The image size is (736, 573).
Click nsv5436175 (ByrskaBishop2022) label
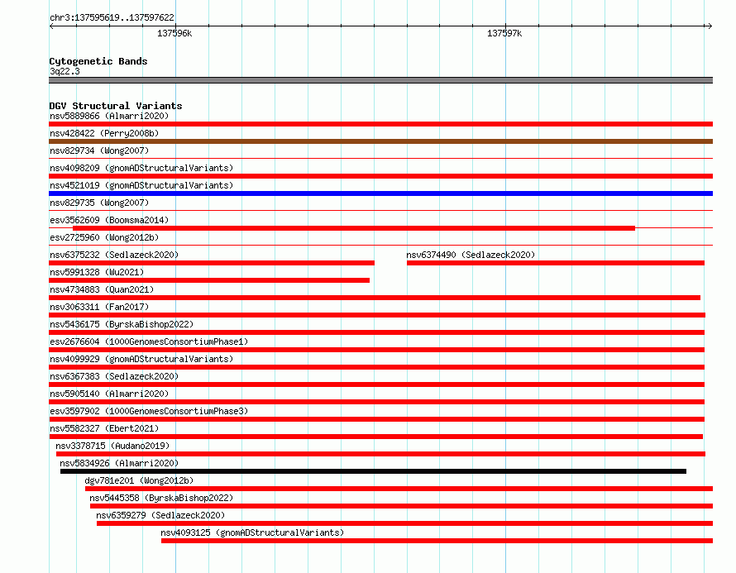(122, 324)
